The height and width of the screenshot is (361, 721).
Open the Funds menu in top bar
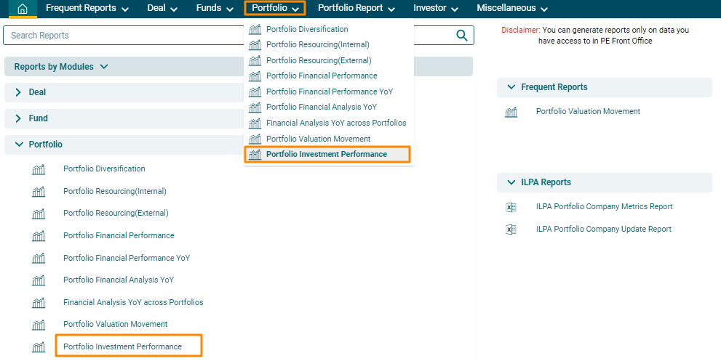click(215, 9)
